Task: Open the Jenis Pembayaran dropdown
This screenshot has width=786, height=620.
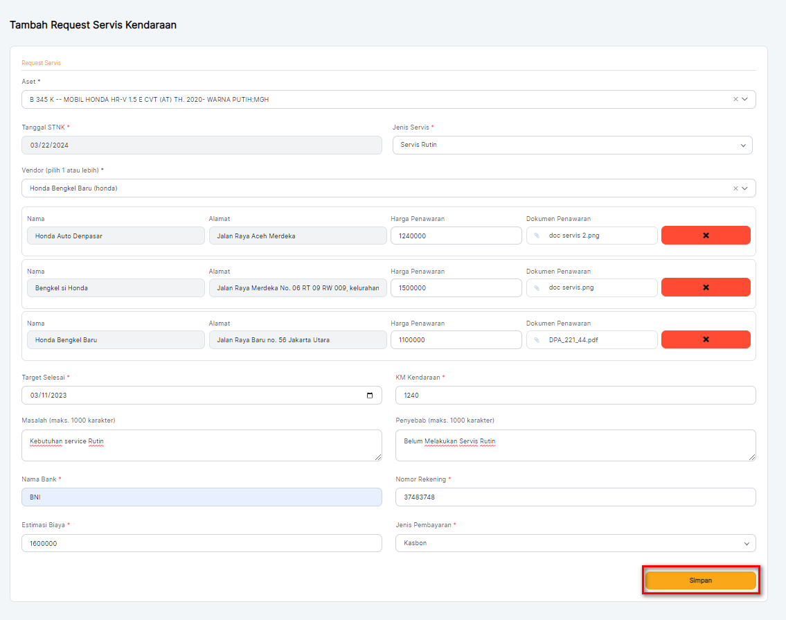Action: tap(746, 544)
